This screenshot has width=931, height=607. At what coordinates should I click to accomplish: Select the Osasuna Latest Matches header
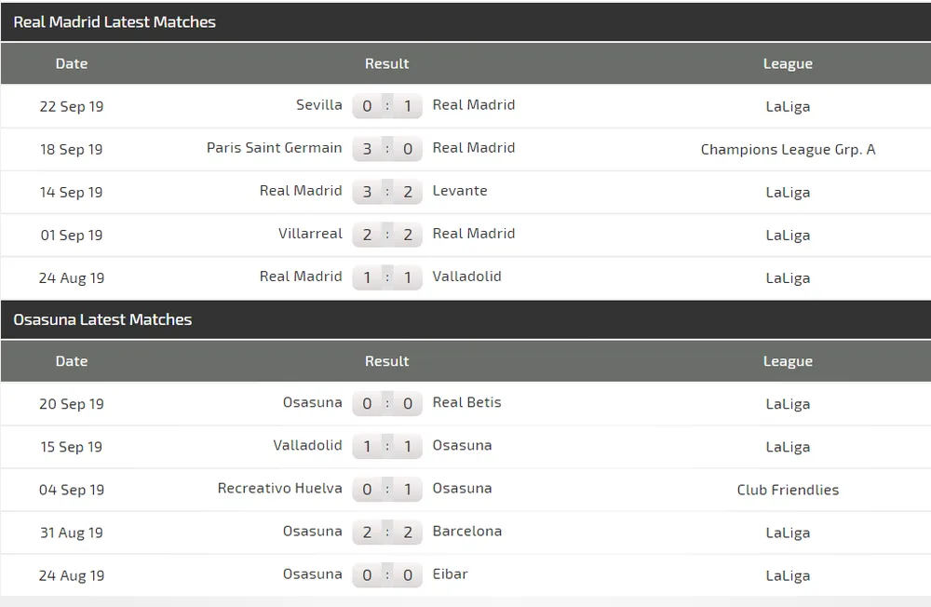(x=102, y=319)
